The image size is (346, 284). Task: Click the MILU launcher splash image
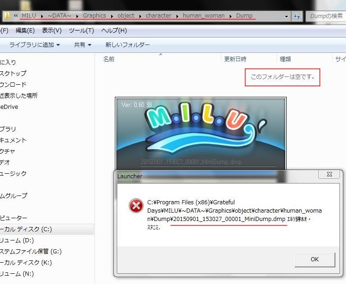(x=201, y=133)
